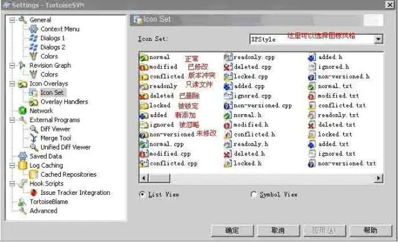Viewport: 398px width, 242px height.
Task: Click the 取消 (Cancel) button
Action: [278, 230]
